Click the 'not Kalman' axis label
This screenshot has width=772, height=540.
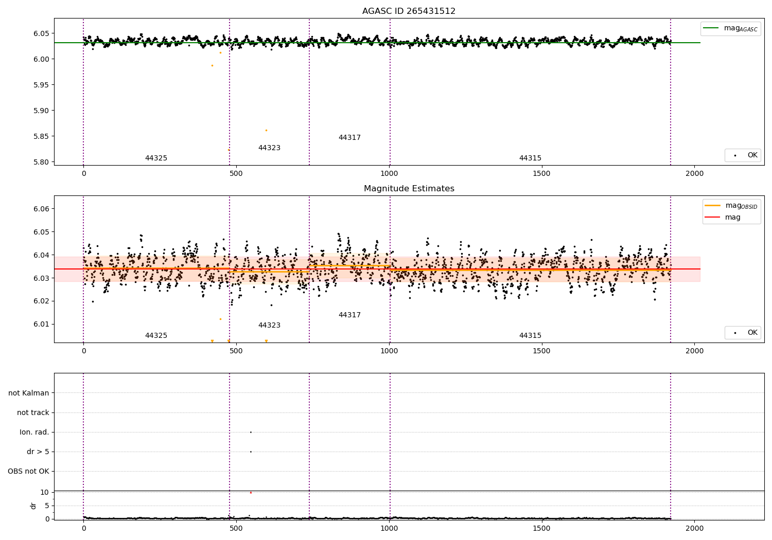(29, 393)
